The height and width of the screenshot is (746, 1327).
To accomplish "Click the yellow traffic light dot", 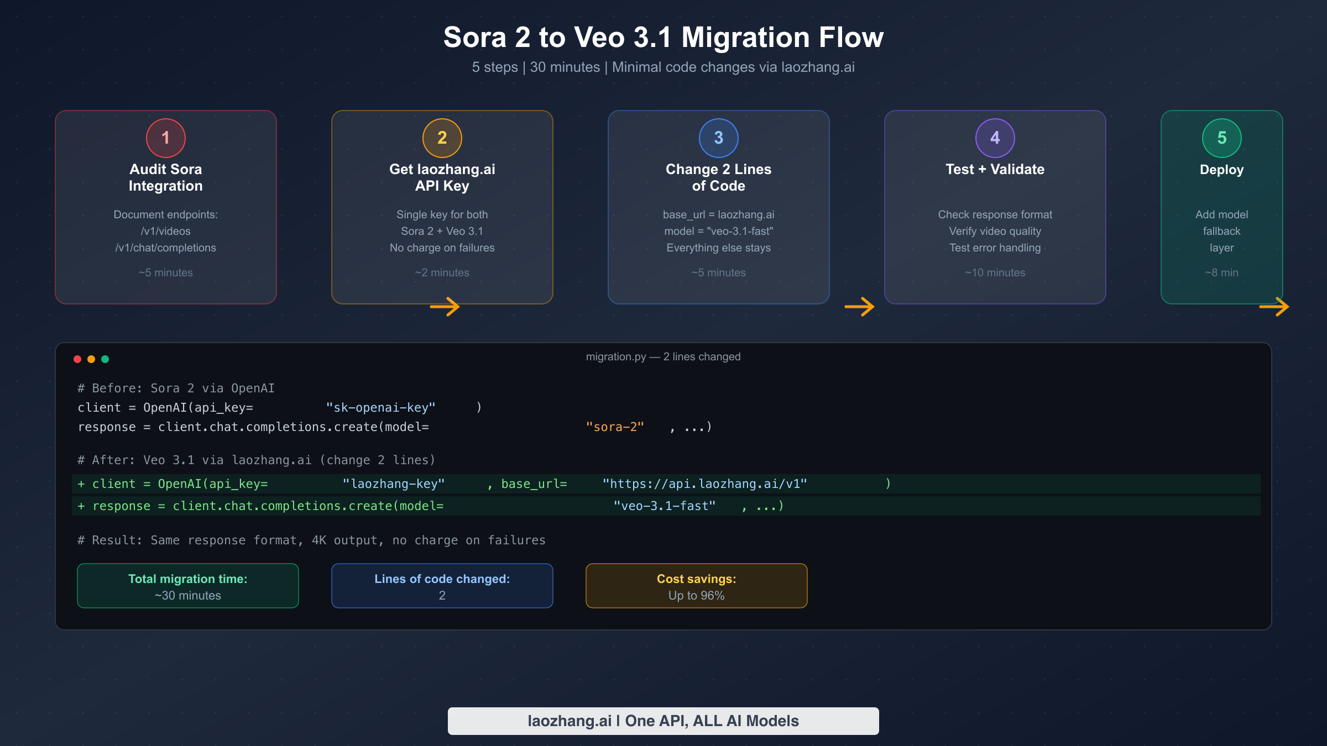I will pyautogui.click(x=91, y=359).
